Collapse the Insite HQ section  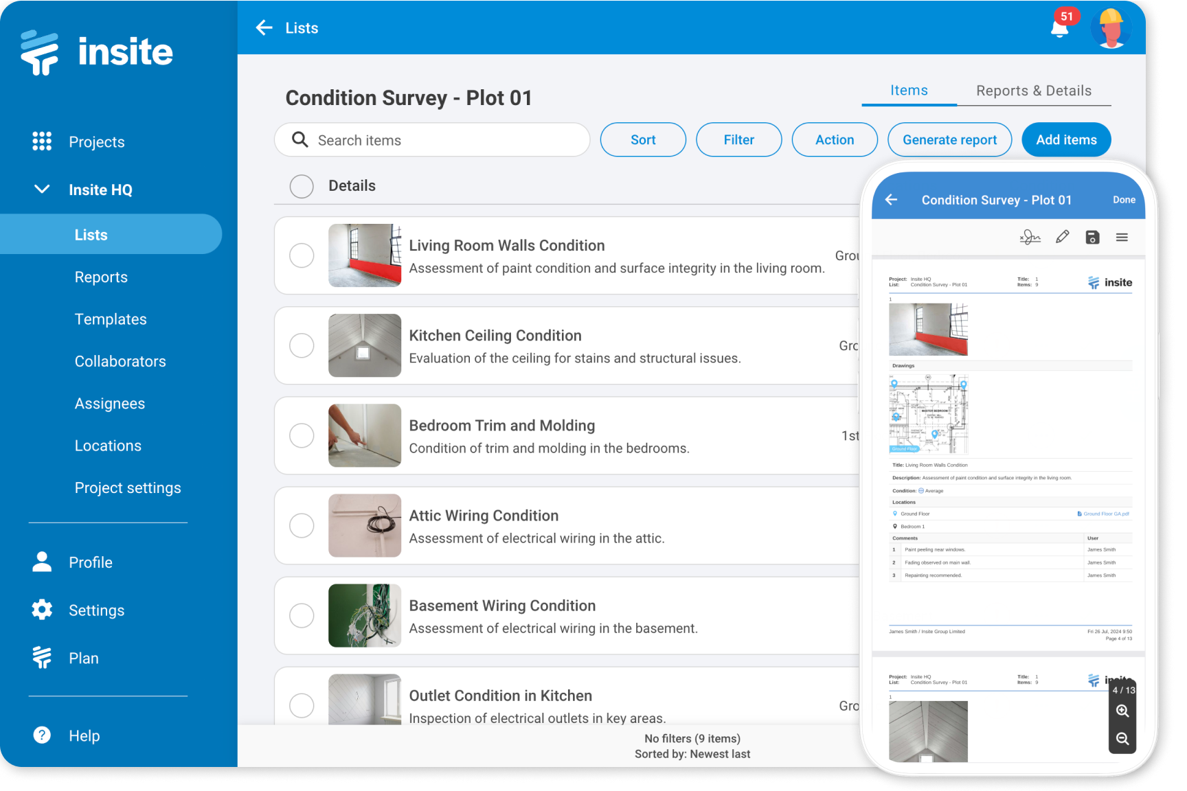tap(41, 190)
